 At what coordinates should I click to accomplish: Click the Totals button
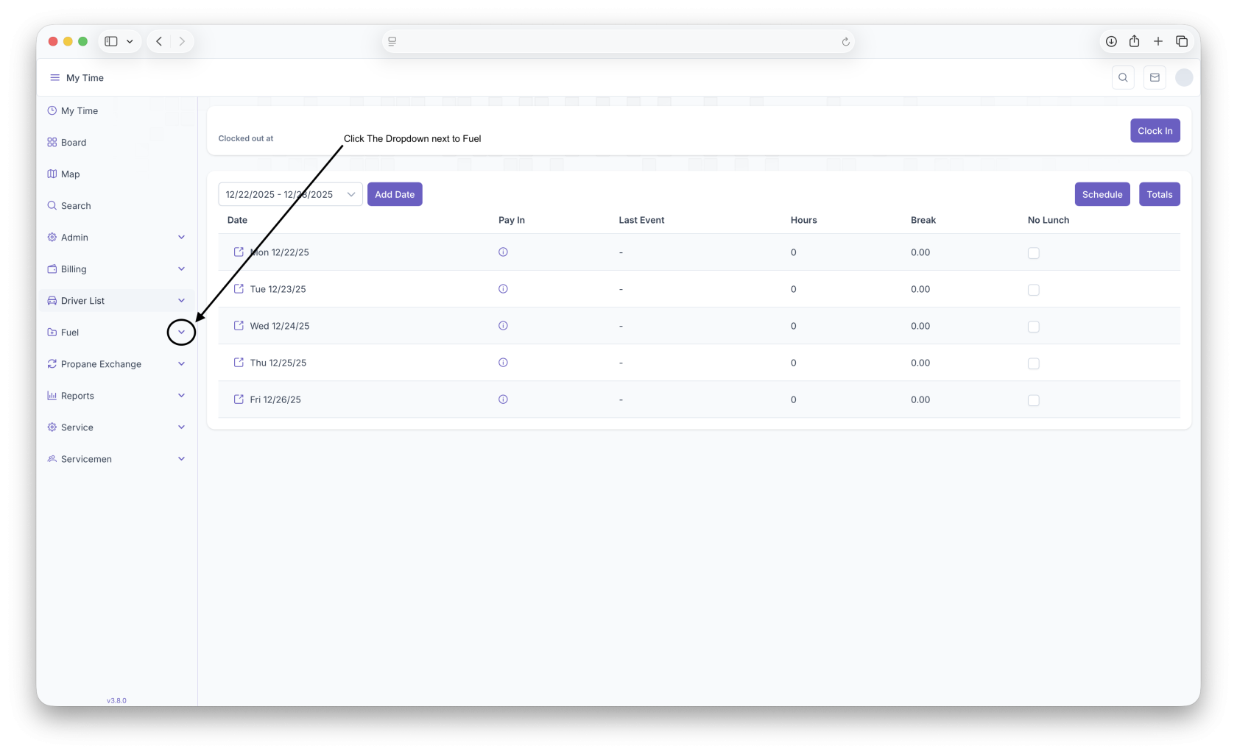click(x=1159, y=194)
